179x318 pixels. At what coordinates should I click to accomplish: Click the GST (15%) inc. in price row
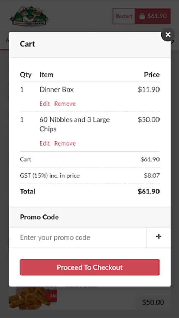tap(90, 176)
